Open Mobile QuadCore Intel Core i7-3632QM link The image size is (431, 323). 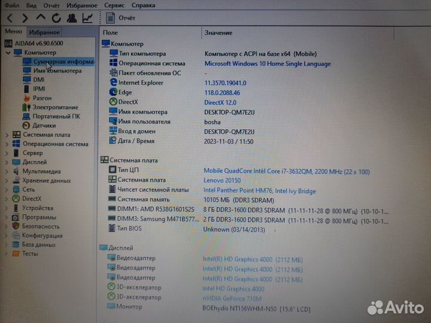(x=286, y=172)
